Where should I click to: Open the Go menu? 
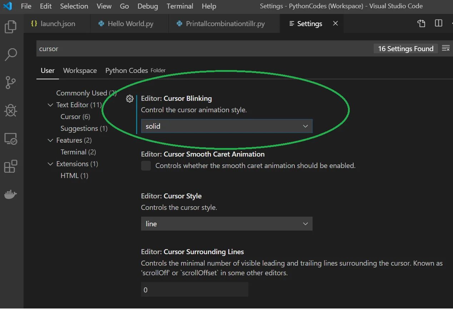pos(124,6)
